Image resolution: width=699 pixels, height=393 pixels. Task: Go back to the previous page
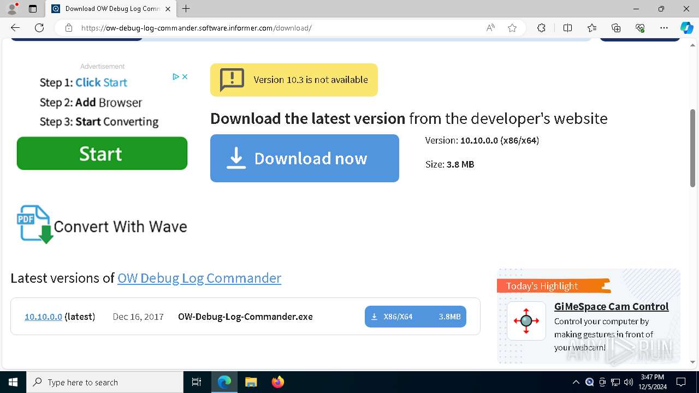click(x=15, y=28)
